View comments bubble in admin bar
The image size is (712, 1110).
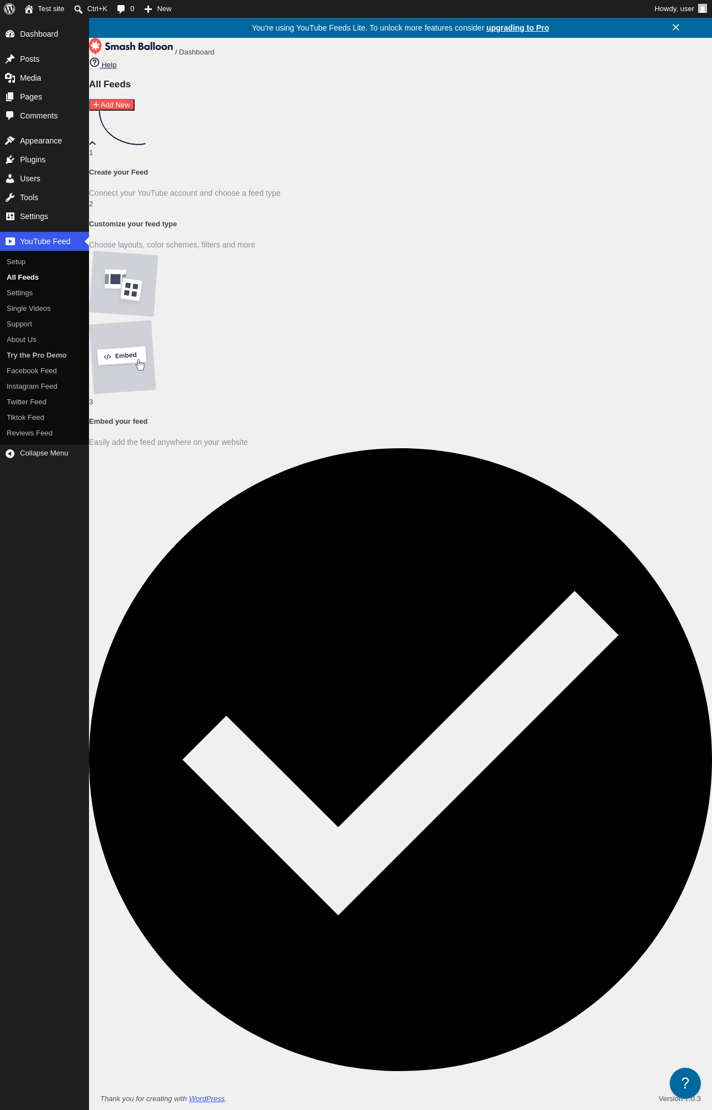126,9
